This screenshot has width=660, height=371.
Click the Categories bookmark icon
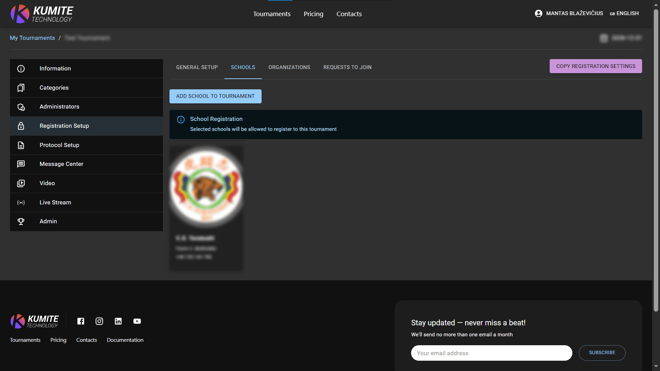(21, 88)
